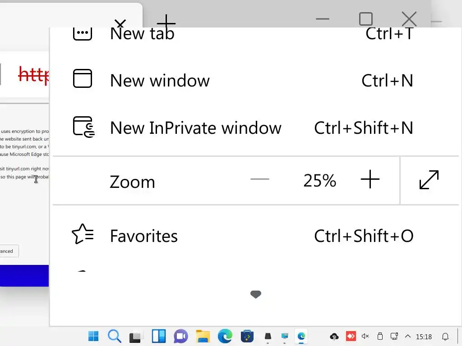The image size is (462, 346).
Task: Expand the hidden system tray icons chevron
Action: point(408,337)
